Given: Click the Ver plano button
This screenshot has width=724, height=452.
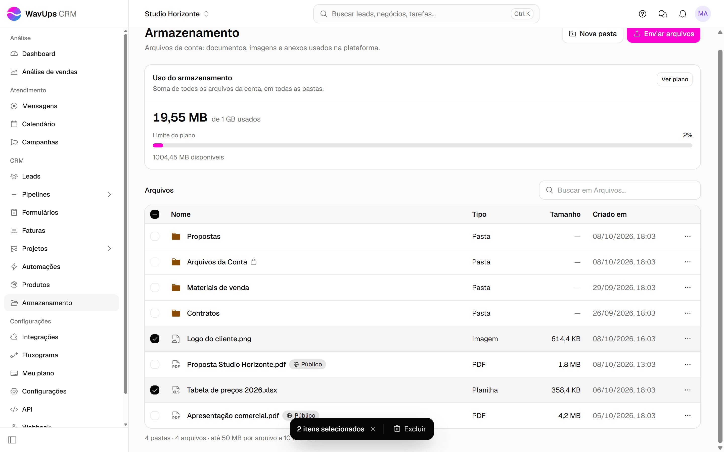Looking at the screenshot, I should pyautogui.click(x=675, y=79).
